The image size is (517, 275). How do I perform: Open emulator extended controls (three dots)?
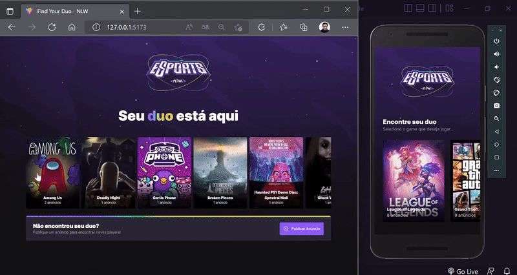coord(496,170)
